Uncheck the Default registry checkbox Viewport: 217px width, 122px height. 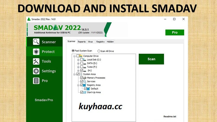click(85, 89)
